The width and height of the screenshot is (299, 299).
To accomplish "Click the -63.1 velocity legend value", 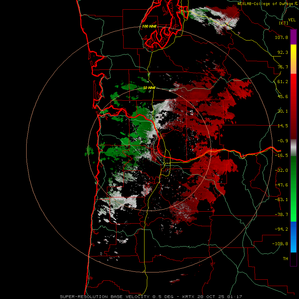I will tap(281, 200).
